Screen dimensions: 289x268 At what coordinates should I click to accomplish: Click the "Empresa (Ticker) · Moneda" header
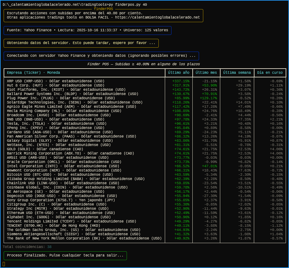point(33,73)
